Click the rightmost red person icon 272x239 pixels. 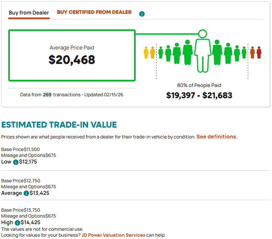(x=259, y=53)
